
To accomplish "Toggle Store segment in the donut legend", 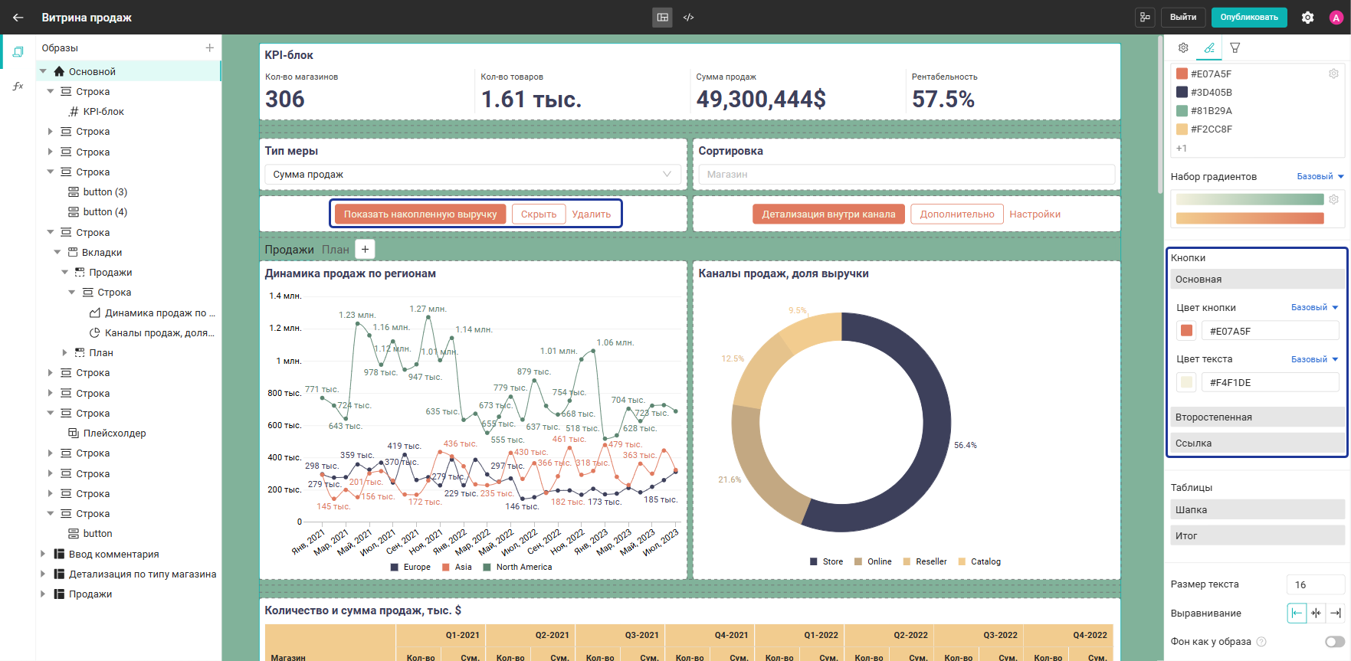I will (x=827, y=561).
